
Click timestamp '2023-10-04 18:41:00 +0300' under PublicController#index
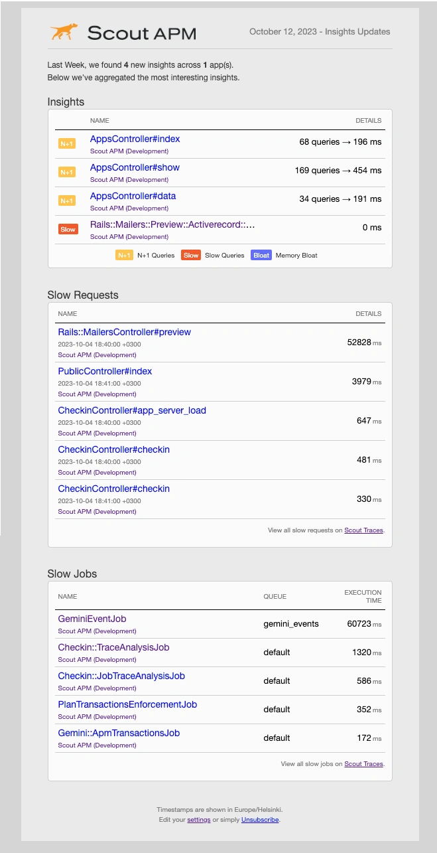[99, 384]
